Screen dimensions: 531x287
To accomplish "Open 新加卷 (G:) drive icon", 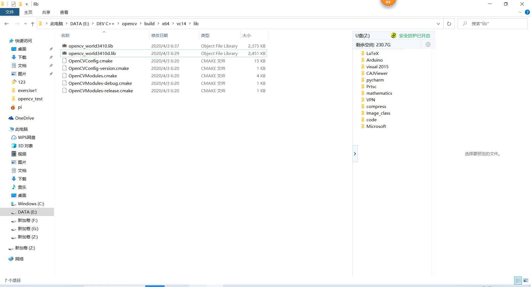I will [x=14, y=229].
